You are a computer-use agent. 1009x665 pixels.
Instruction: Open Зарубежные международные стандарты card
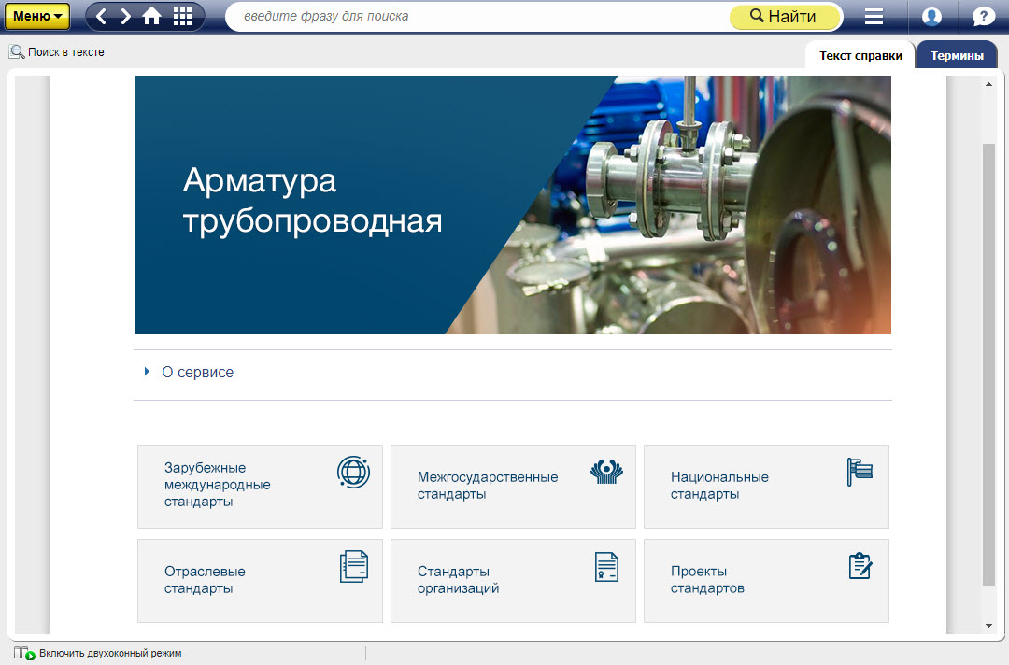pyautogui.click(x=260, y=487)
